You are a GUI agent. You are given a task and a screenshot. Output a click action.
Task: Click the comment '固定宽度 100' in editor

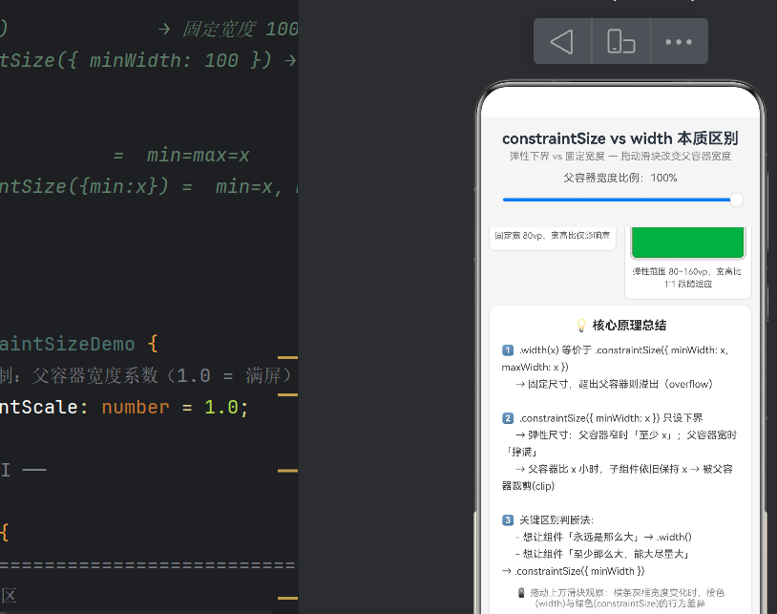[x=241, y=30]
